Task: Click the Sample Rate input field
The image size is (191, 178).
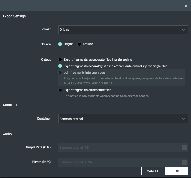Action: 123,147
